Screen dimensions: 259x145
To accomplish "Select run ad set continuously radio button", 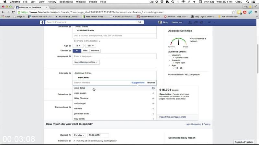I will coord(74,141).
